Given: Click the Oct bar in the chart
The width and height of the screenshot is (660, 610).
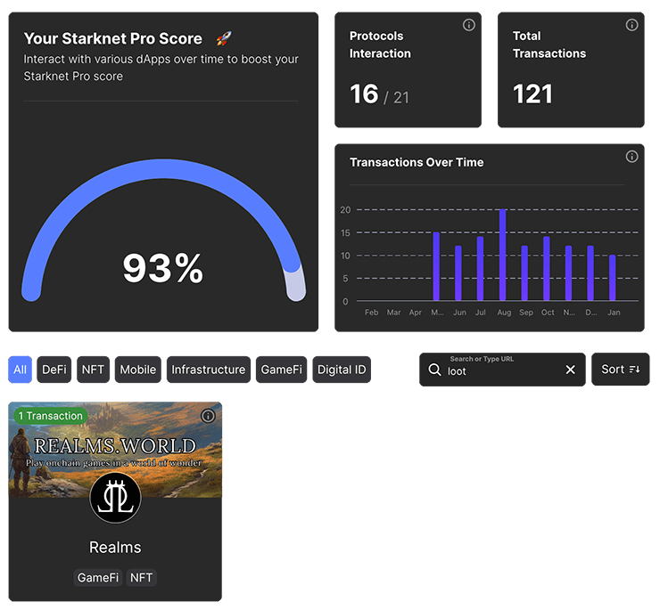Looking at the screenshot, I should 547,269.
